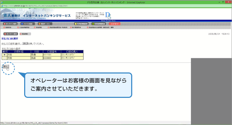The height and width of the screenshot is (125, 232).
Task: Click the 支払元口座選択 heading
Action: (10, 39)
